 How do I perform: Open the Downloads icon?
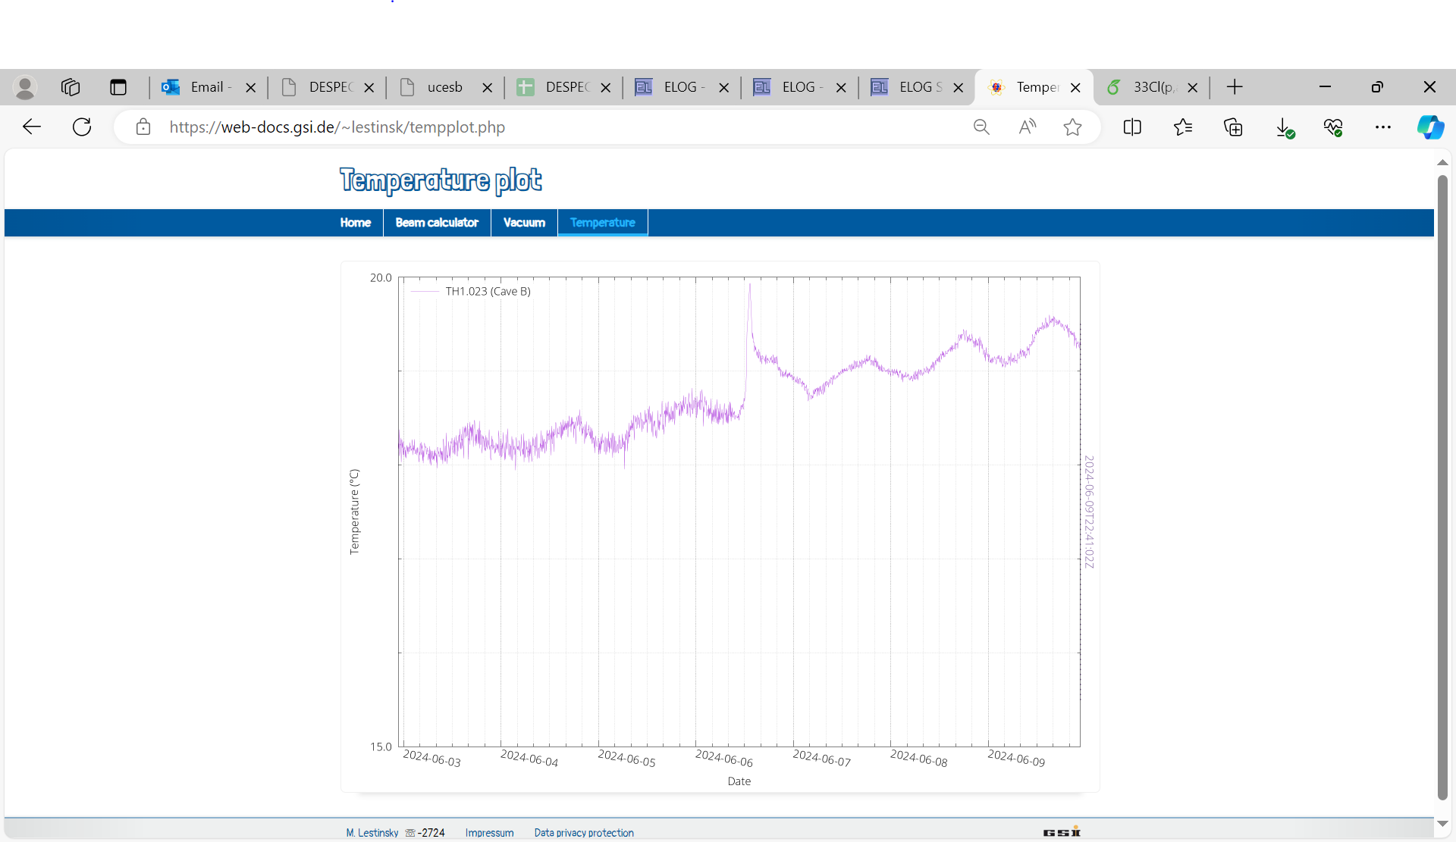(x=1284, y=127)
